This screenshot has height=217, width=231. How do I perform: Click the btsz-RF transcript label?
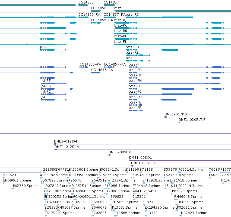(x=132, y=58)
